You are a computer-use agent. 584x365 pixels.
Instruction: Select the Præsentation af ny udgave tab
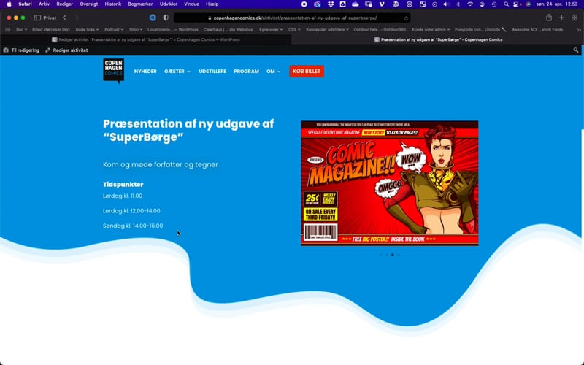click(x=437, y=39)
